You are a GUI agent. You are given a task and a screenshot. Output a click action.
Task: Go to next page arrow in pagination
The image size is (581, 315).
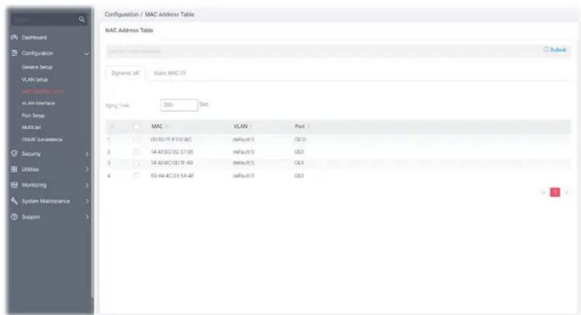click(x=566, y=192)
